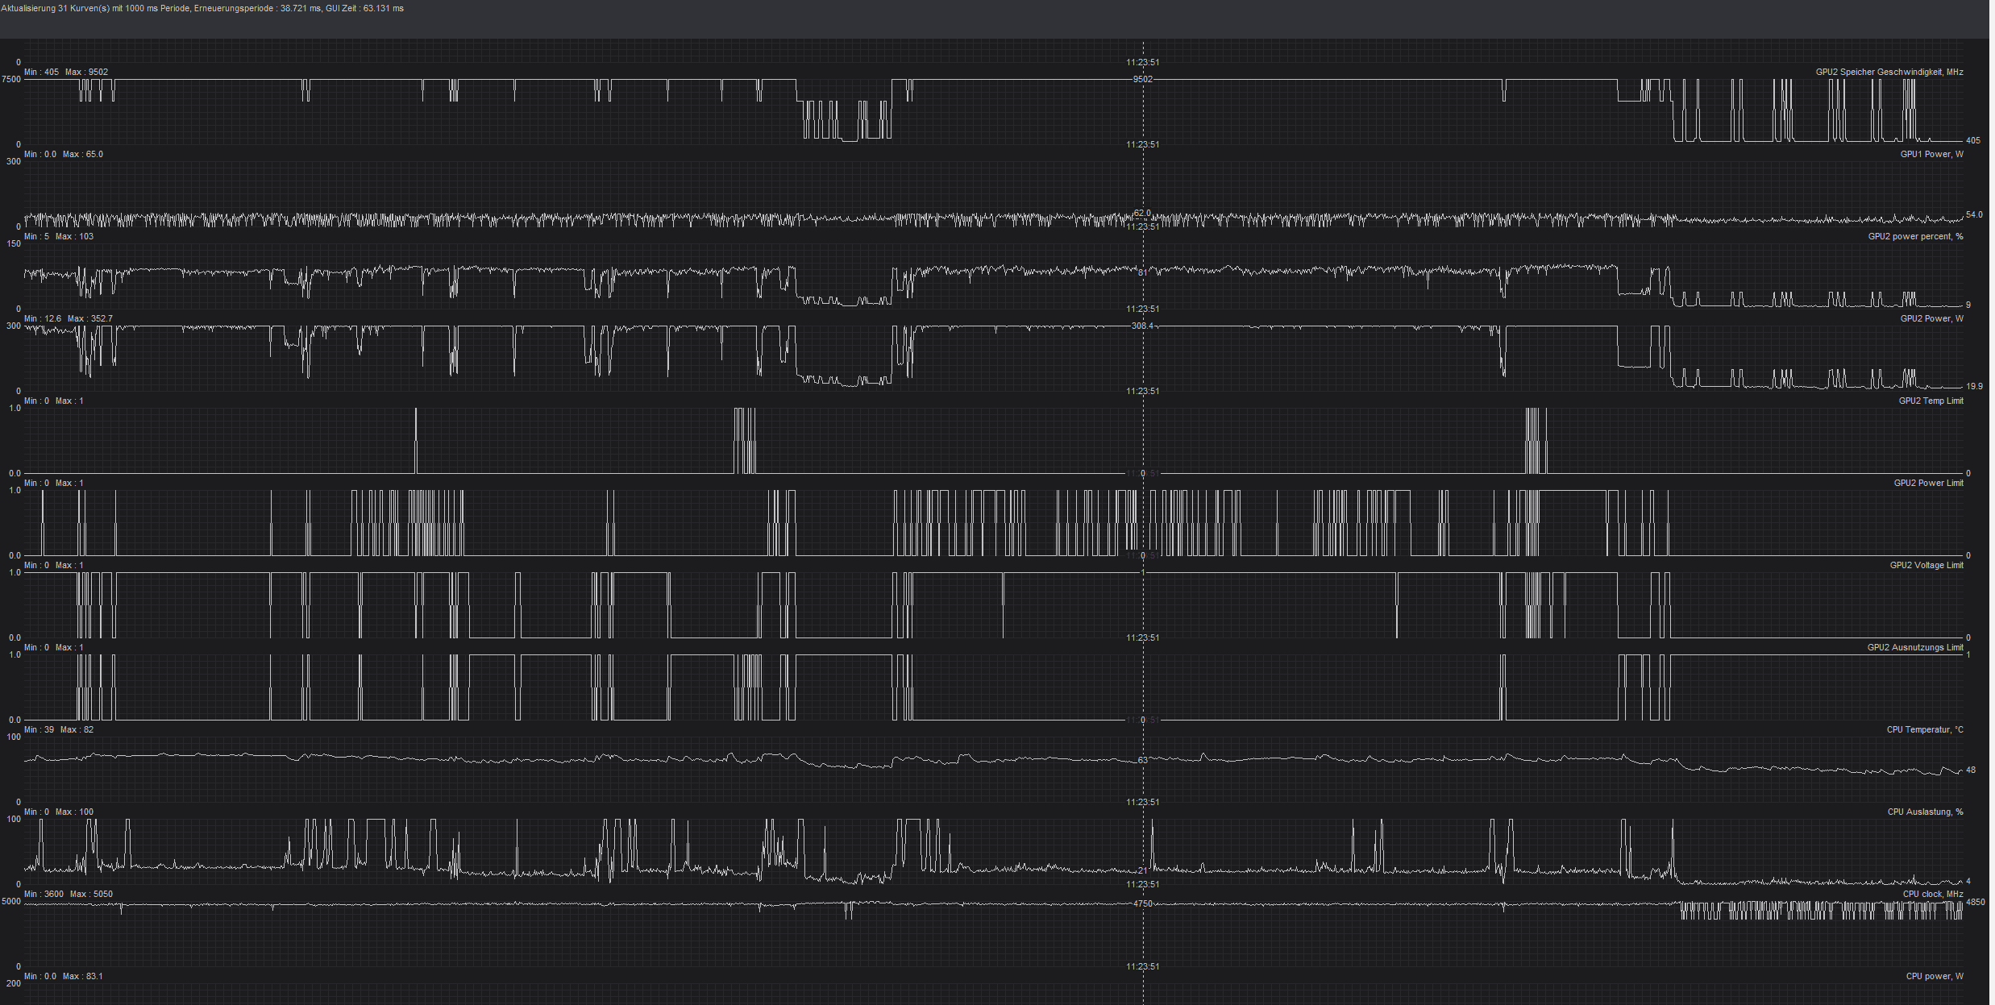Click the Min 3600 Max 5050 readout
The height and width of the screenshot is (1005, 1995).
pyautogui.click(x=69, y=894)
